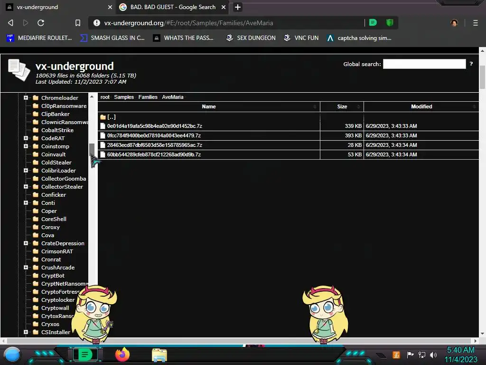Select the CrimsonRAT folder
Screen dimensions: 486x365
[x=57, y=251]
